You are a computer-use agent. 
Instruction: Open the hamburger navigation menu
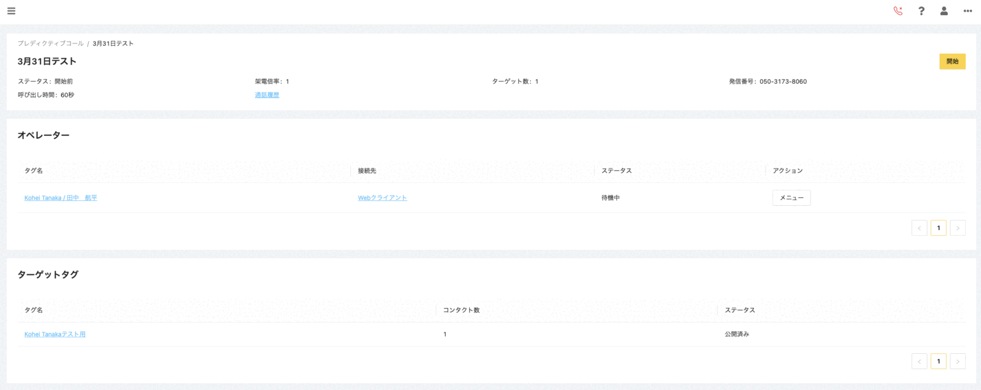(11, 11)
